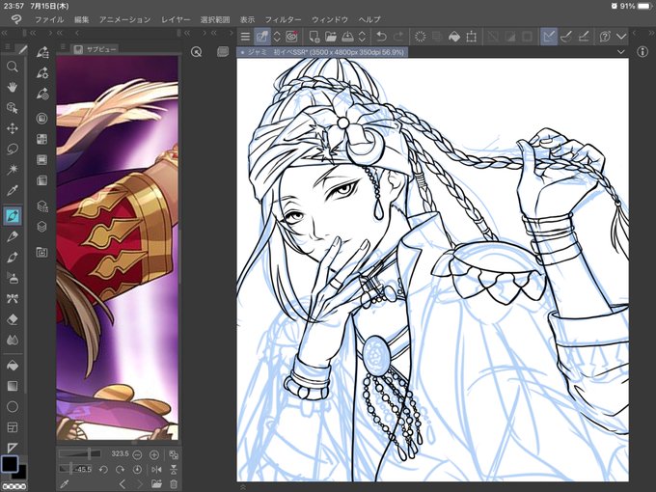Select the Airbrush tool

point(13,278)
